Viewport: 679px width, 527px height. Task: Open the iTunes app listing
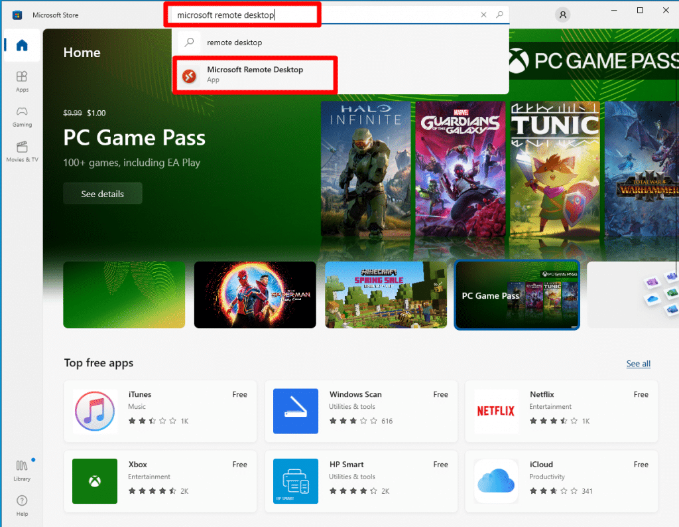(160, 412)
